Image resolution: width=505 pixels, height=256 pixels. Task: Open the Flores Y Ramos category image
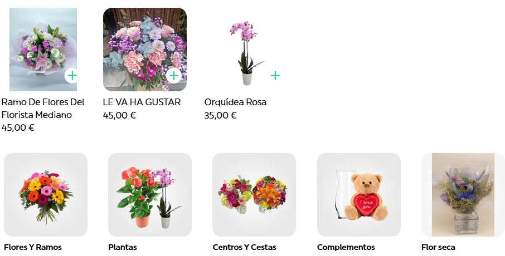[x=46, y=195]
